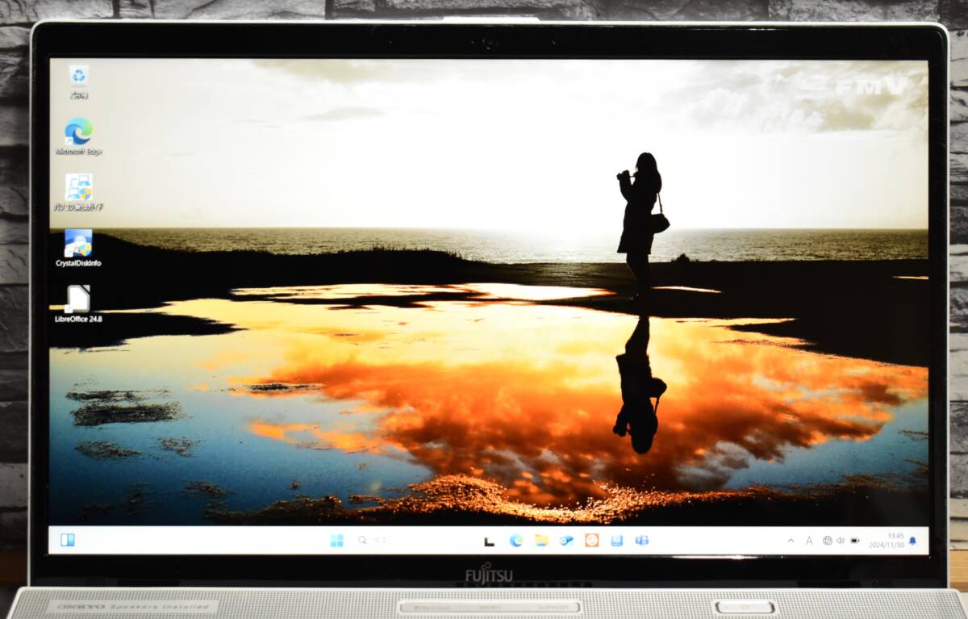
Task: Open the light blue app left of Teams
Action: coord(616,541)
